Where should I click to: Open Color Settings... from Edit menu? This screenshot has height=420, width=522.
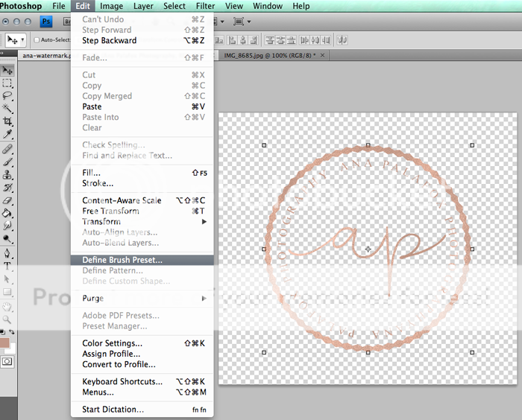(142, 343)
